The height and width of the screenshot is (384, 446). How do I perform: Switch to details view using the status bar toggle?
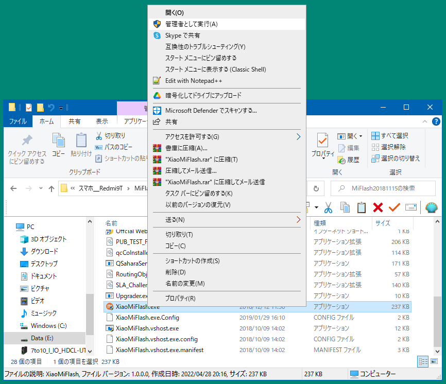(423, 361)
